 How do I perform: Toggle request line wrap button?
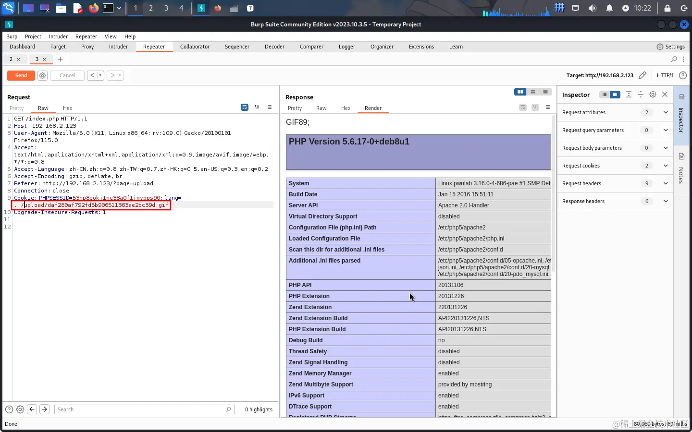click(245, 107)
